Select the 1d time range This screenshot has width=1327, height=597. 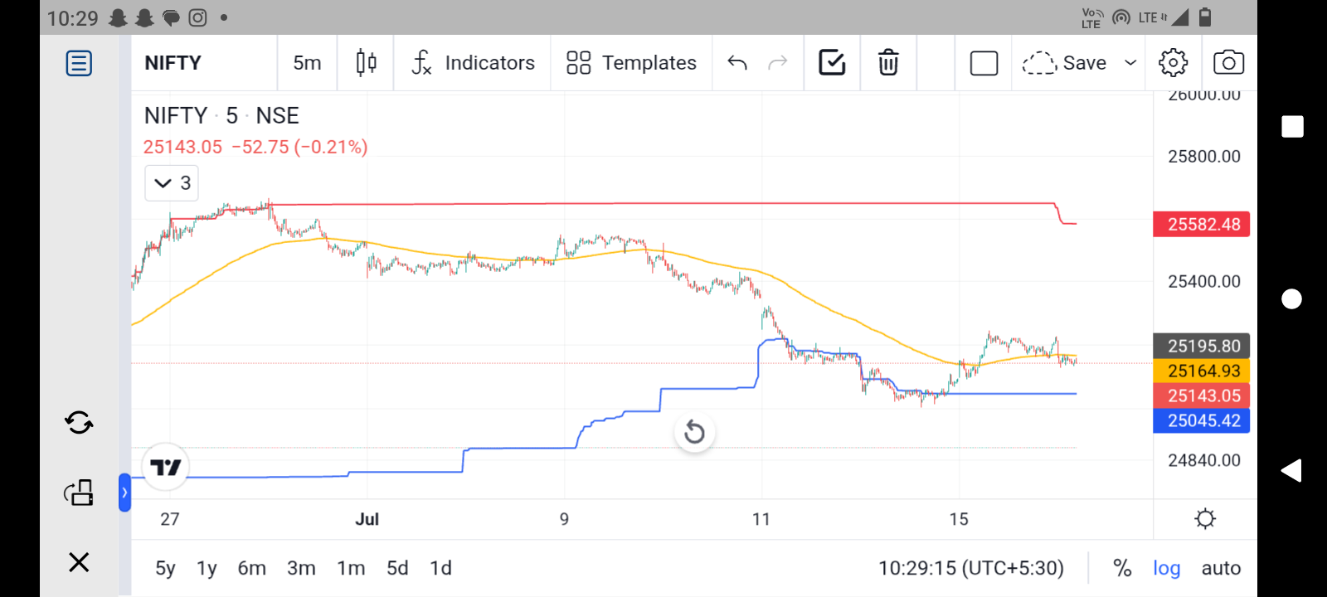pyautogui.click(x=440, y=568)
